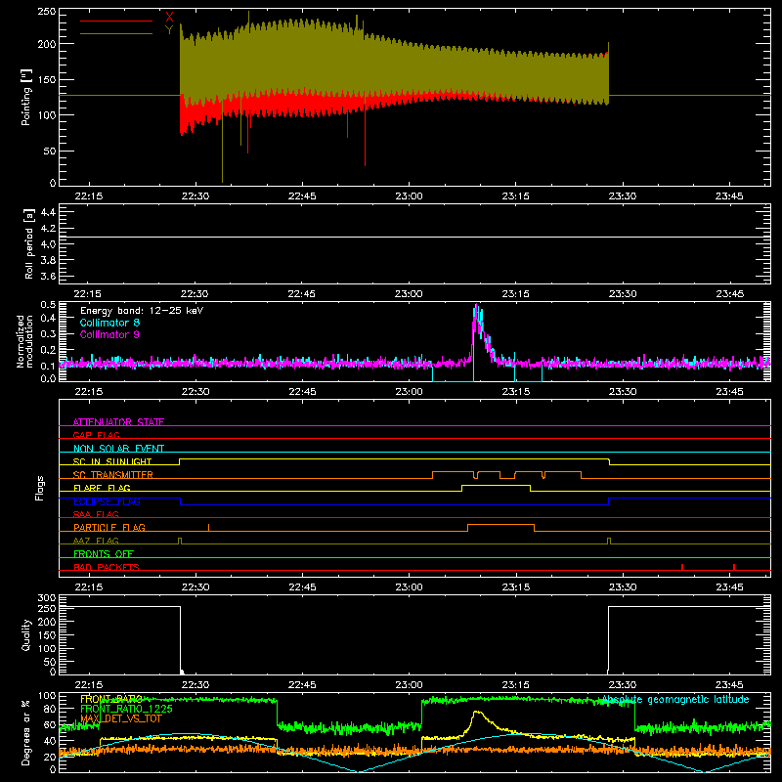
Task: Click the 3.6 tick on Roll period axis
Action: click(48, 276)
